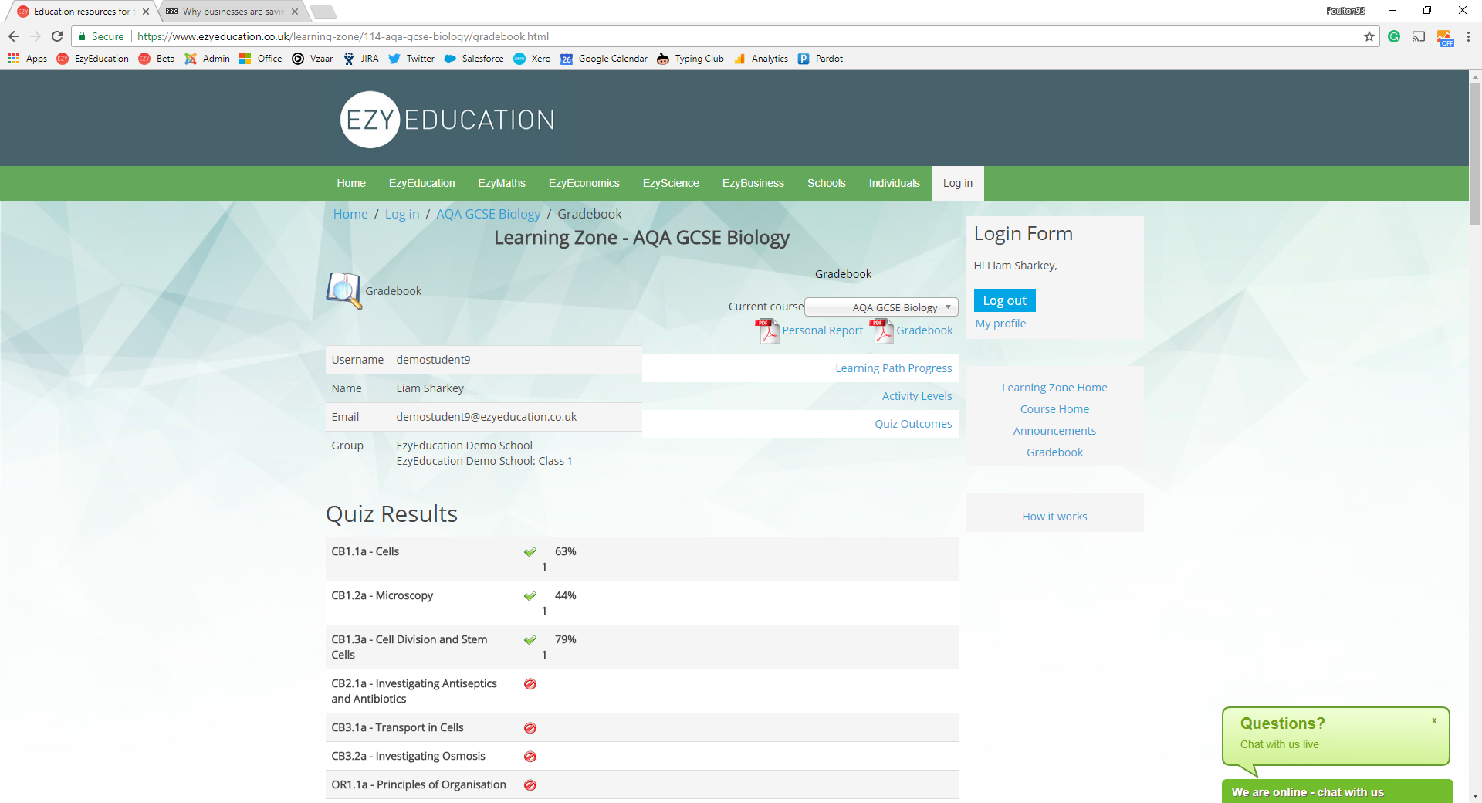Open the Announcements sidebar link
The image size is (1482, 803).
[1054, 431]
